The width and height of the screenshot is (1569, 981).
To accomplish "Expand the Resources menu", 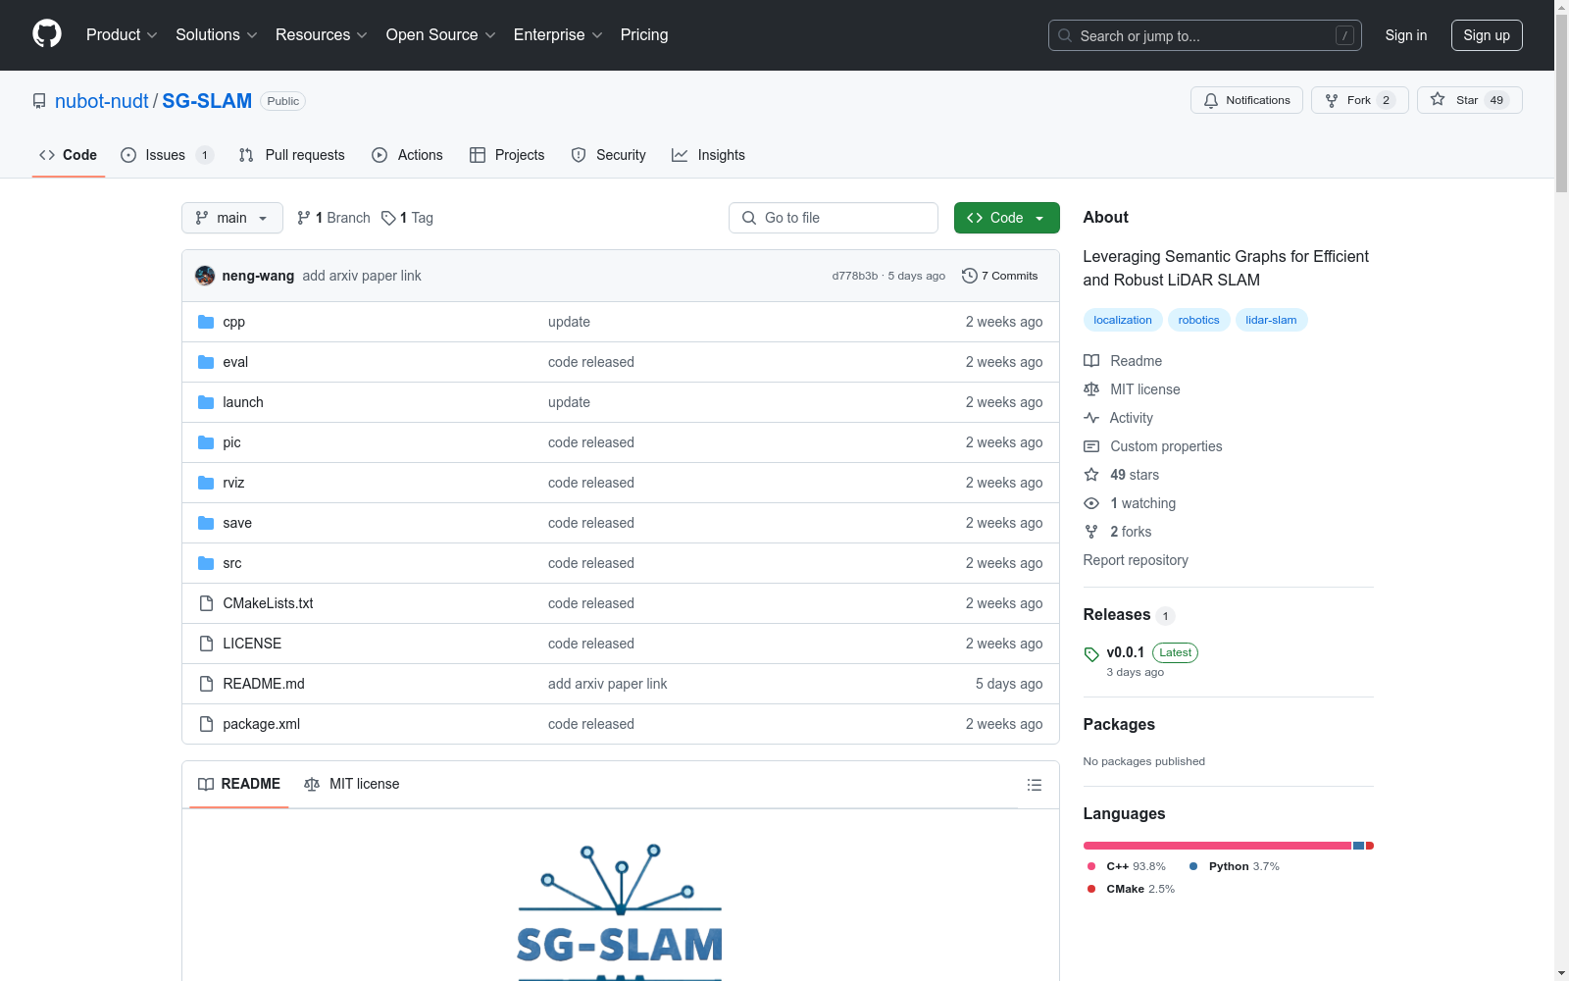I will [x=322, y=34].
